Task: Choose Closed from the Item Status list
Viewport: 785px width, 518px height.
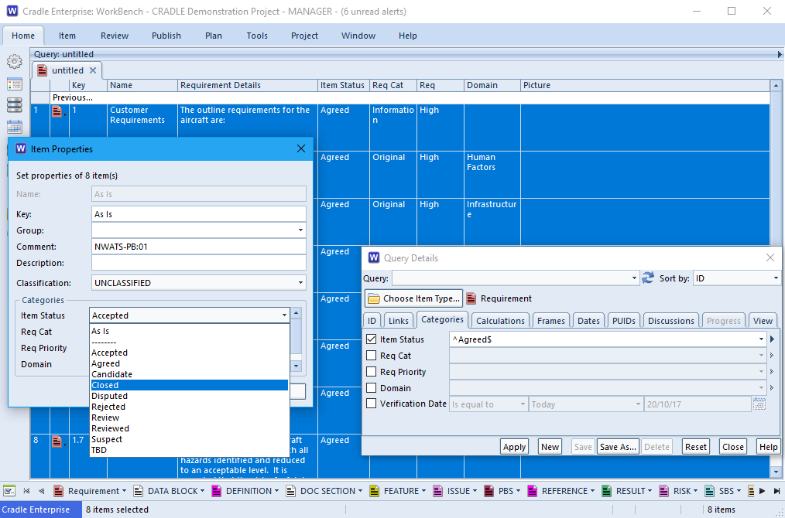Action: pyautogui.click(x=189, y=385)
